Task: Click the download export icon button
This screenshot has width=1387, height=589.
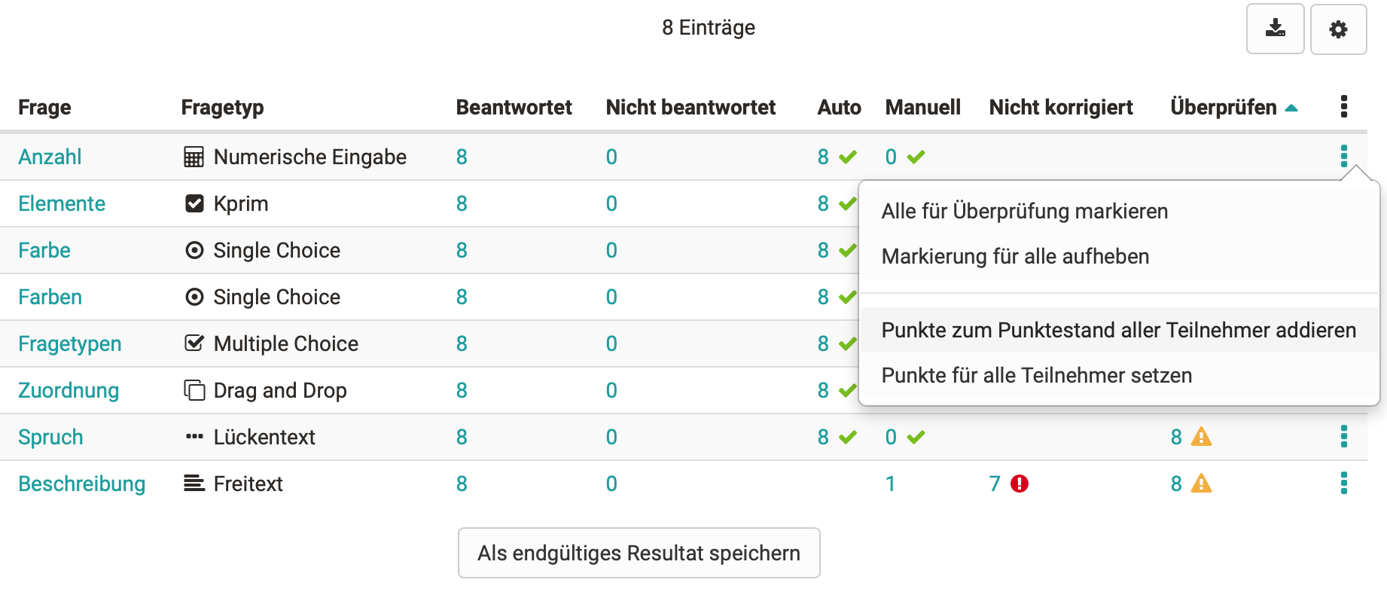Action: 1275,29
